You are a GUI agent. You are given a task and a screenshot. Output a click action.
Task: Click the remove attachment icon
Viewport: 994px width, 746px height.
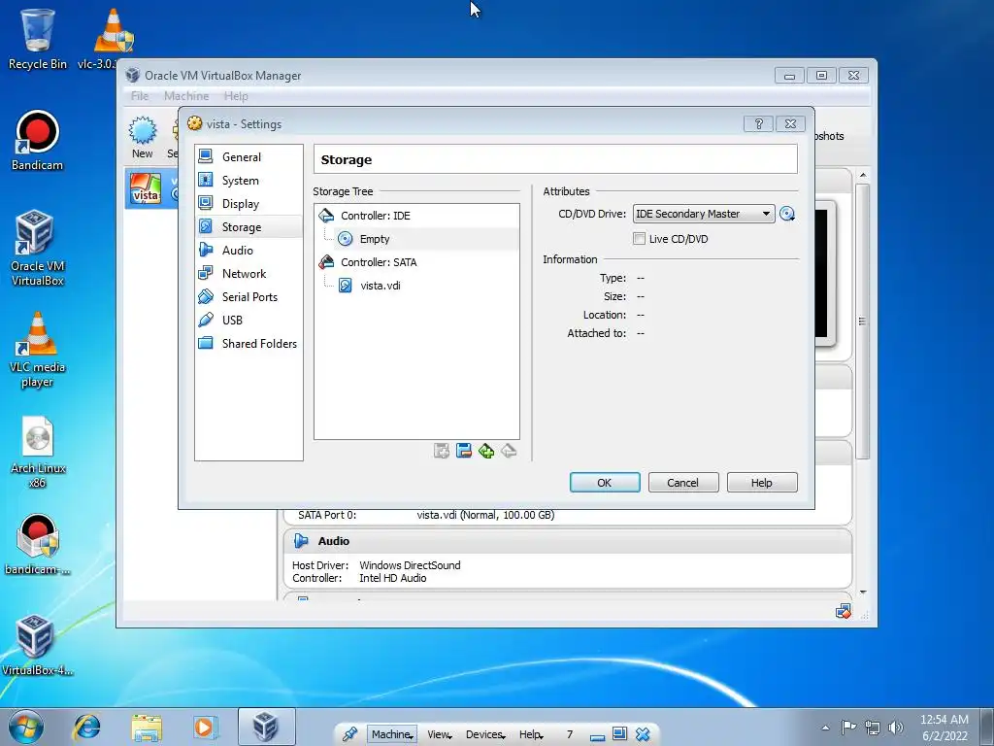[464, 451]
